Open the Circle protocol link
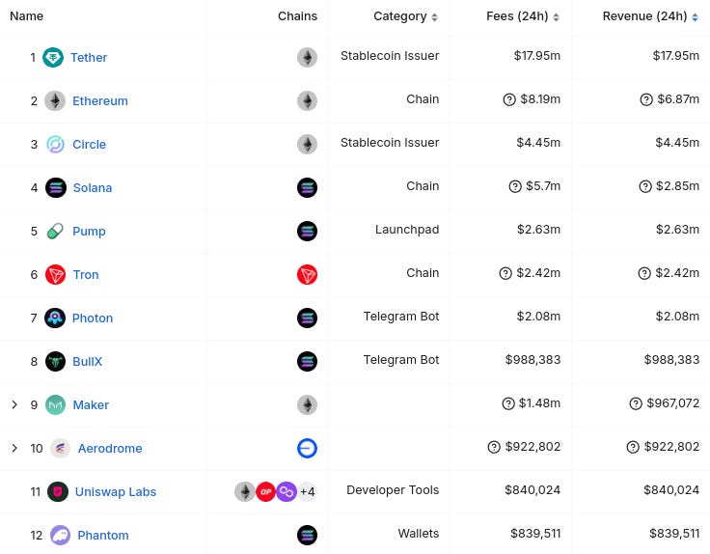This screenshot has width=710, height=554. pos(89,144)
